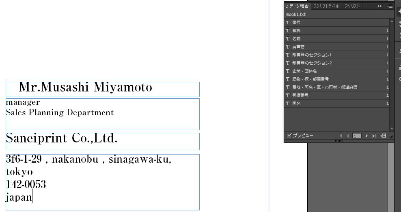This screenshot has height=212, width=401.
Task: Go to the last record
Action: point(374,136)
